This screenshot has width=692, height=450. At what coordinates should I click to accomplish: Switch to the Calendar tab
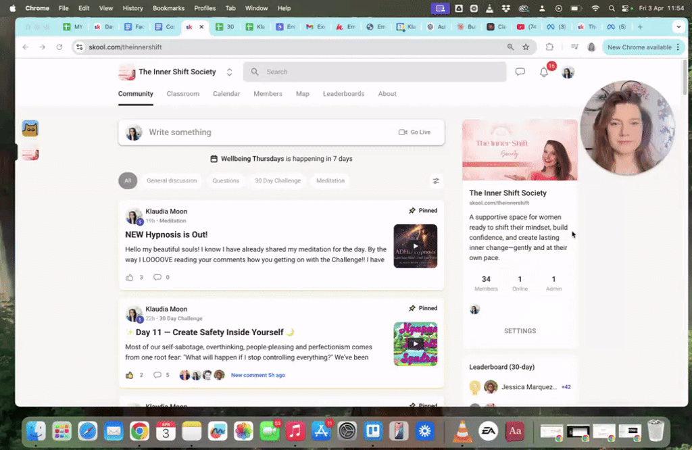coord(226,94)
